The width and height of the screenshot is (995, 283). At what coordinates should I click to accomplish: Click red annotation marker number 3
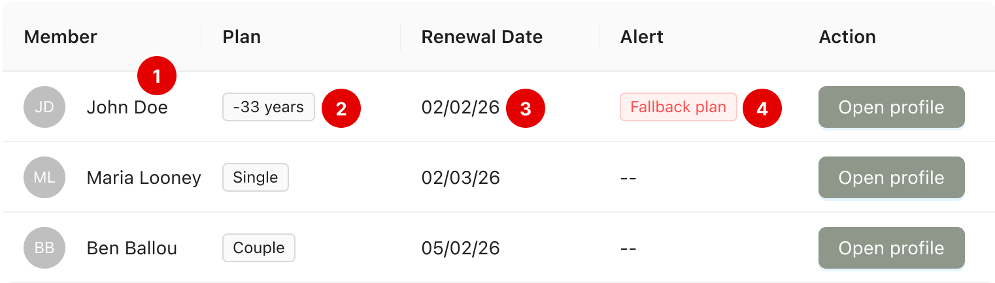click(x=526, y=108)
